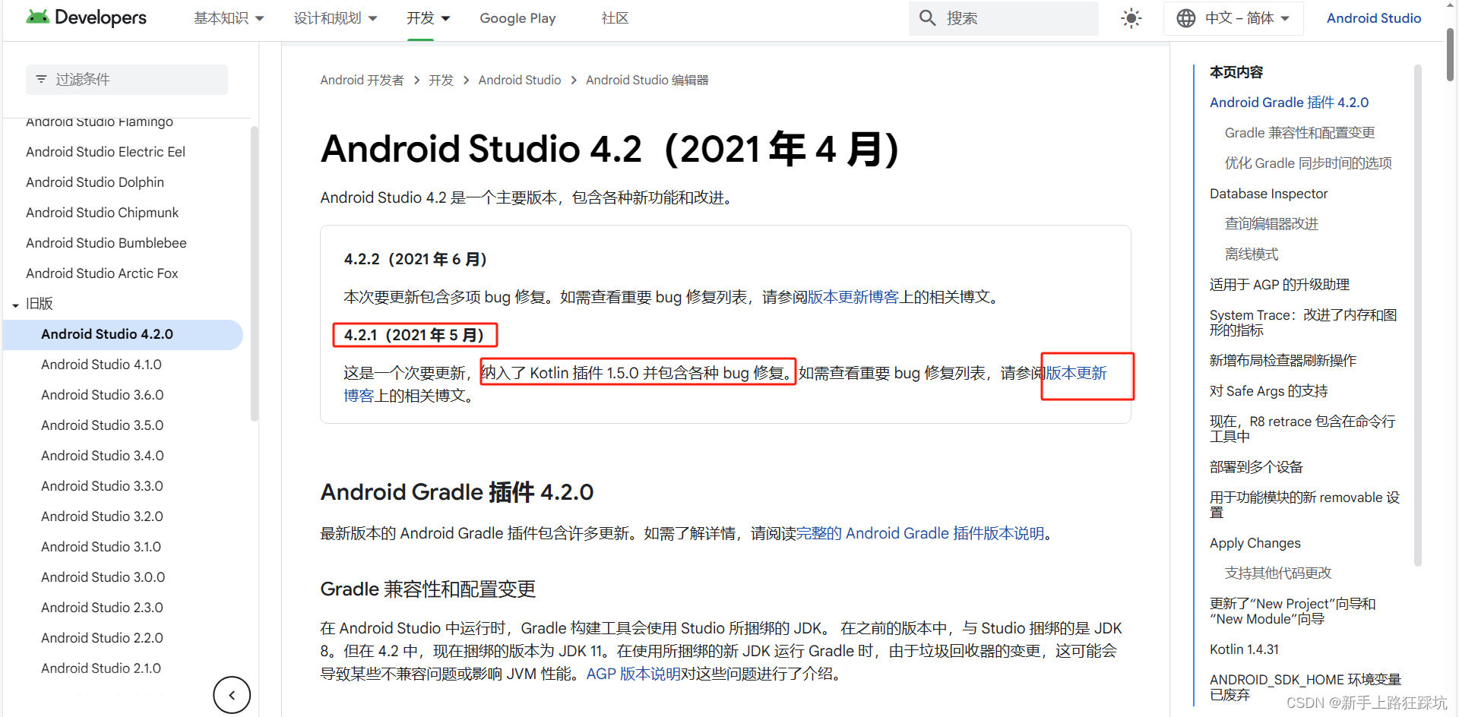Viewport: 1459px width, 717px height.
Task: Select Android Studio 3.0.0 in sidebar
Action: click(103, 577)
